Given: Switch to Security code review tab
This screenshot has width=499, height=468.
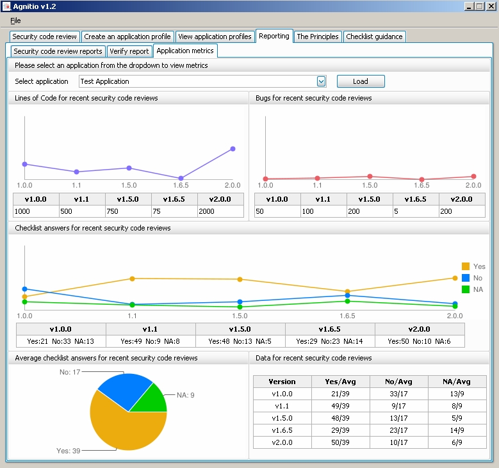Looking at the screenshot, I should 45,36.
